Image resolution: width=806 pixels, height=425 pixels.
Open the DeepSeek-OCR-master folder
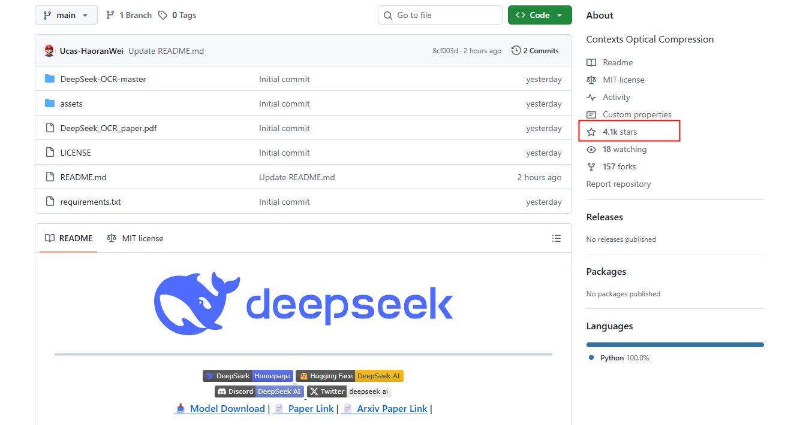(103, 79)
